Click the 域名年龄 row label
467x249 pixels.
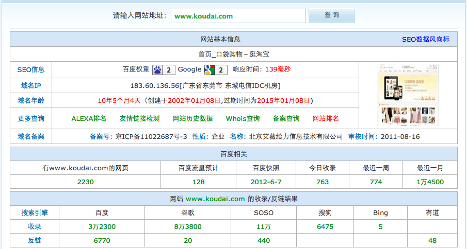click(x=31, y=101)
